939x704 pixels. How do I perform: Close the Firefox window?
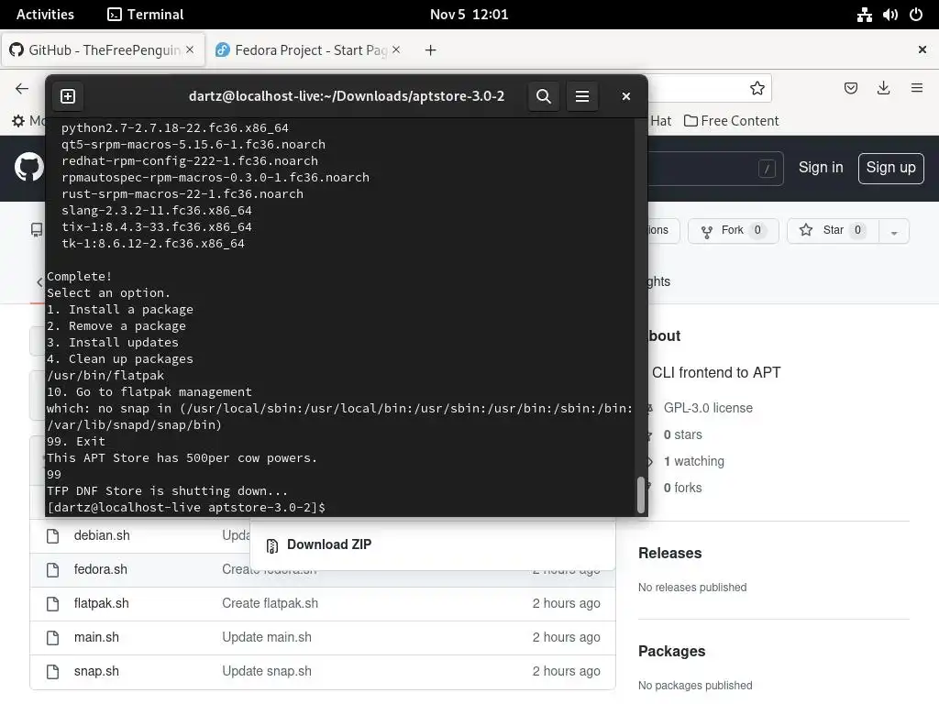point(922,49)
